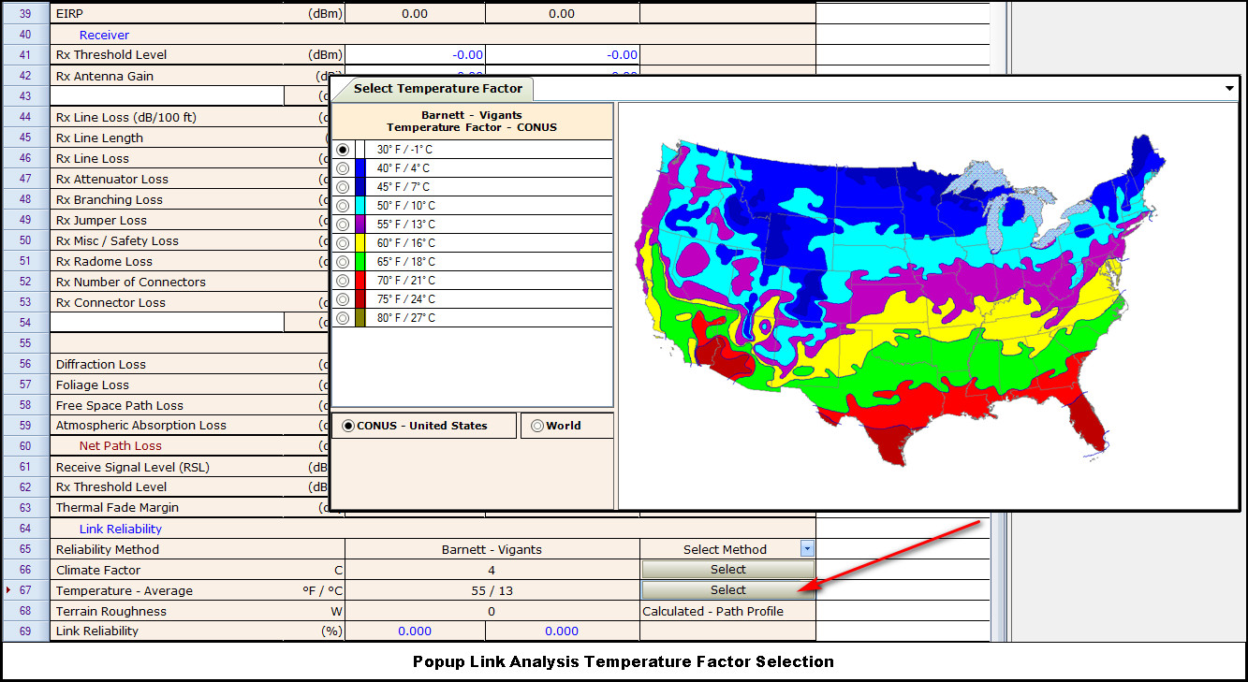Select the 80° F / 27° C radio button

pos(343,318)
